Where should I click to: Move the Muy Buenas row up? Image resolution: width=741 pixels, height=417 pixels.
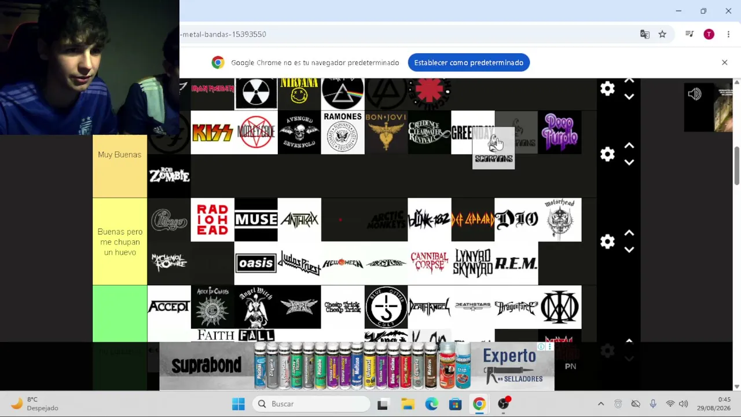629,146
